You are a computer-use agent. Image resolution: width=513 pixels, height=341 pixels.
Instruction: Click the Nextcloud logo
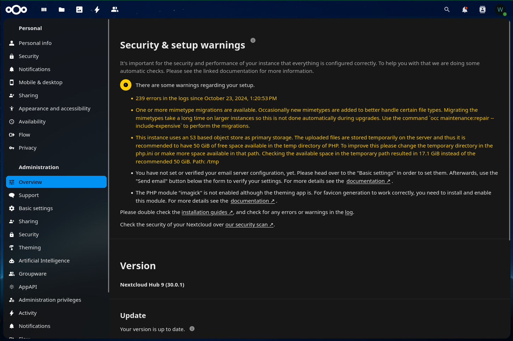point(16,10)
